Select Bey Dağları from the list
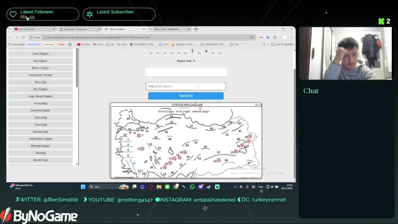Viewport: 398px width, 224px height. coord(40,89)
